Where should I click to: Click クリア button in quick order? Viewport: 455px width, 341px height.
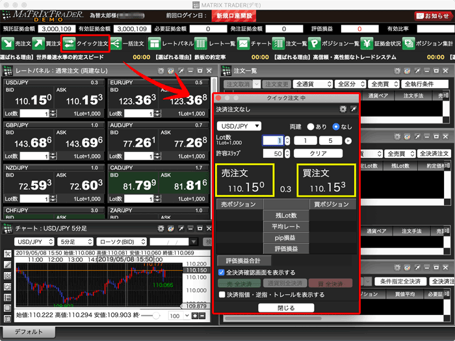tap(318, 153)
